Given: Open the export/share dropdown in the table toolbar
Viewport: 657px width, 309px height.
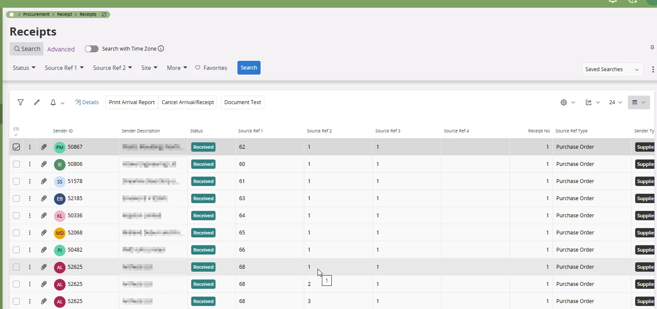Looking at the screenshot, I should (593, 102).
